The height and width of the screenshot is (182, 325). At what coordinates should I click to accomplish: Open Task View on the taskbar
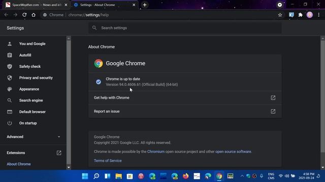(x=107, y=176)
